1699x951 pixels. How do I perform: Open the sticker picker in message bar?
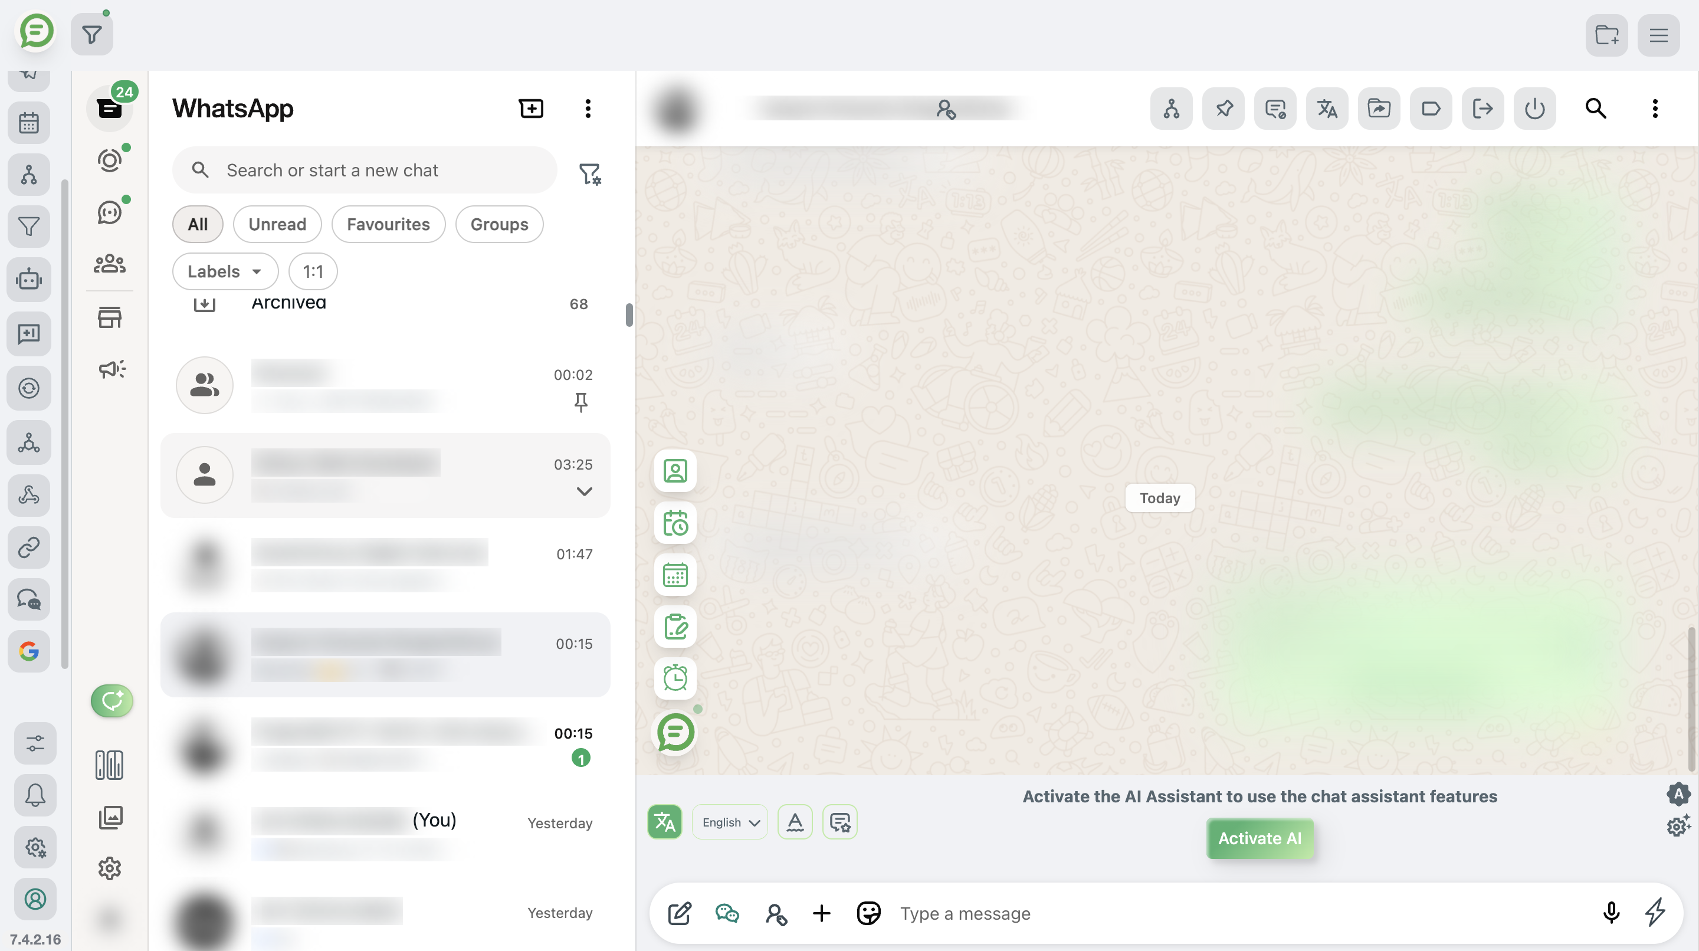point(868,913)
